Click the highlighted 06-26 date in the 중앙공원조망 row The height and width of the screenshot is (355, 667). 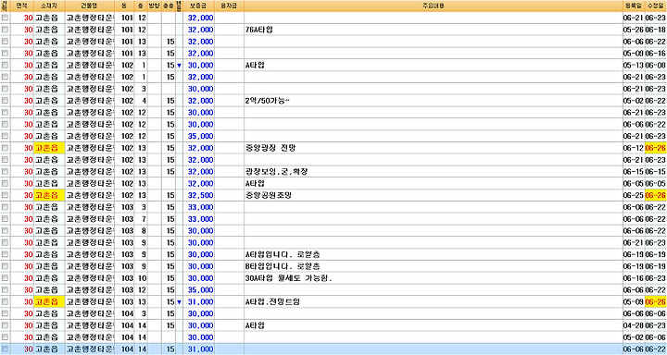pos(656,196)
